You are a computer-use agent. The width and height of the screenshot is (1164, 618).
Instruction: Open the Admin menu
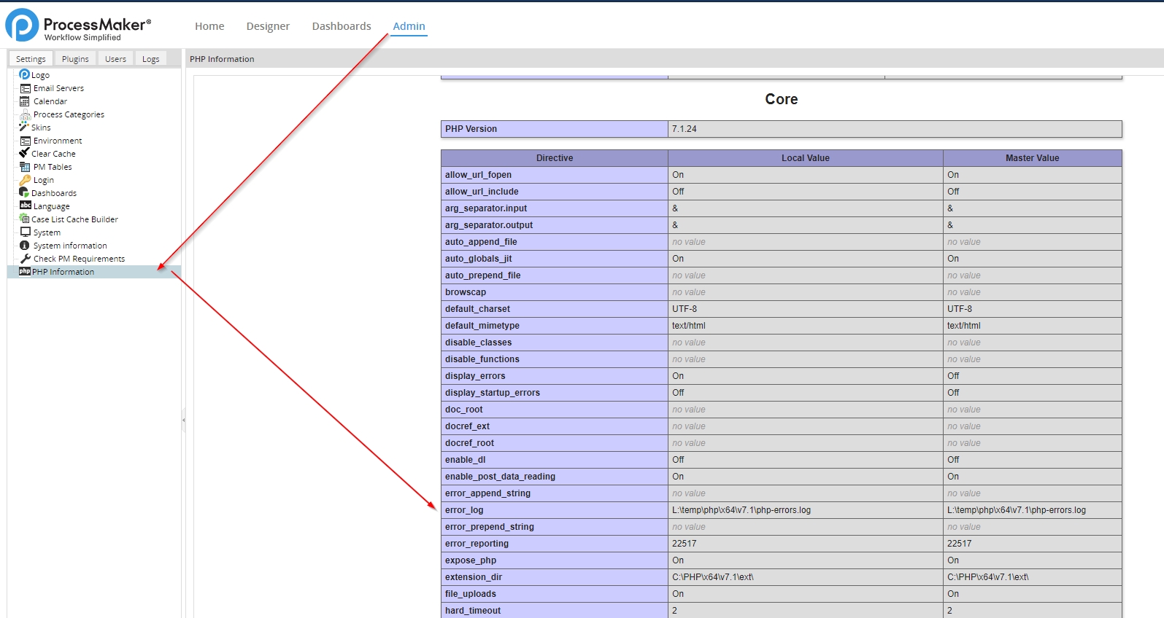pyautogui.click(x=409, y=26)
